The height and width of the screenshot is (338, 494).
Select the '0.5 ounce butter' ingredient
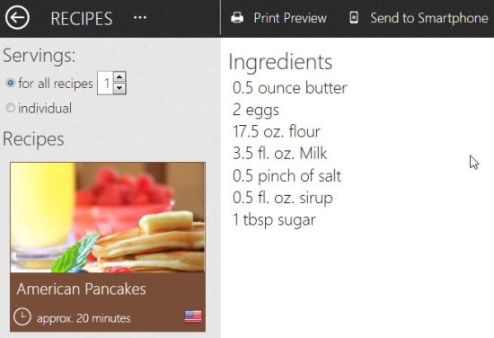[x=290, y=88]
